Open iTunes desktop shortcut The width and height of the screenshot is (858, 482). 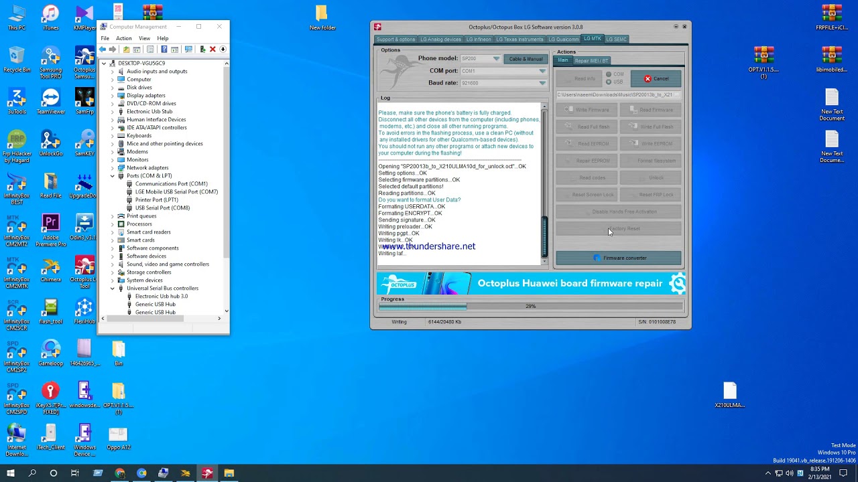(50, 18)
